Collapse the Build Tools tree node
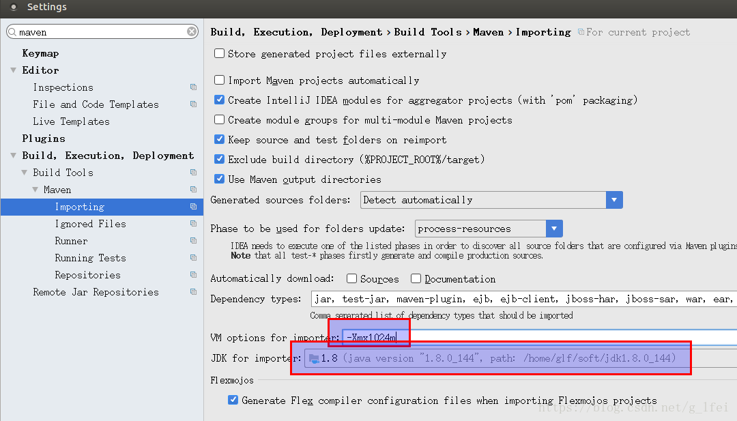Viewport: 737px width, 421px height. tap(24, 173)
